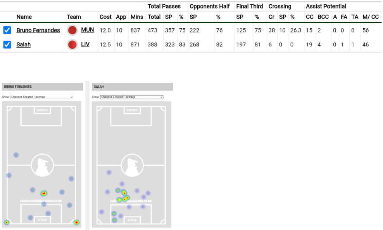Viewport: 383px width, 230px height.
Task: Open Salah Chances Created Heatmap dropdown
Action: point(131,97)
